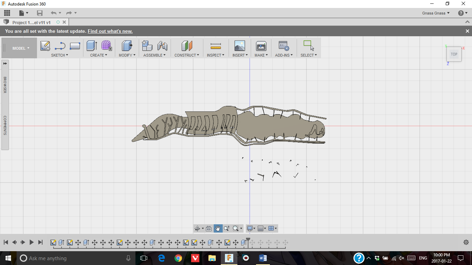
Task: Expand the SELECT menu
Action: 309,55
